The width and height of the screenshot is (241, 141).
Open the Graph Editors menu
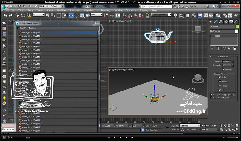click(90, 10)
